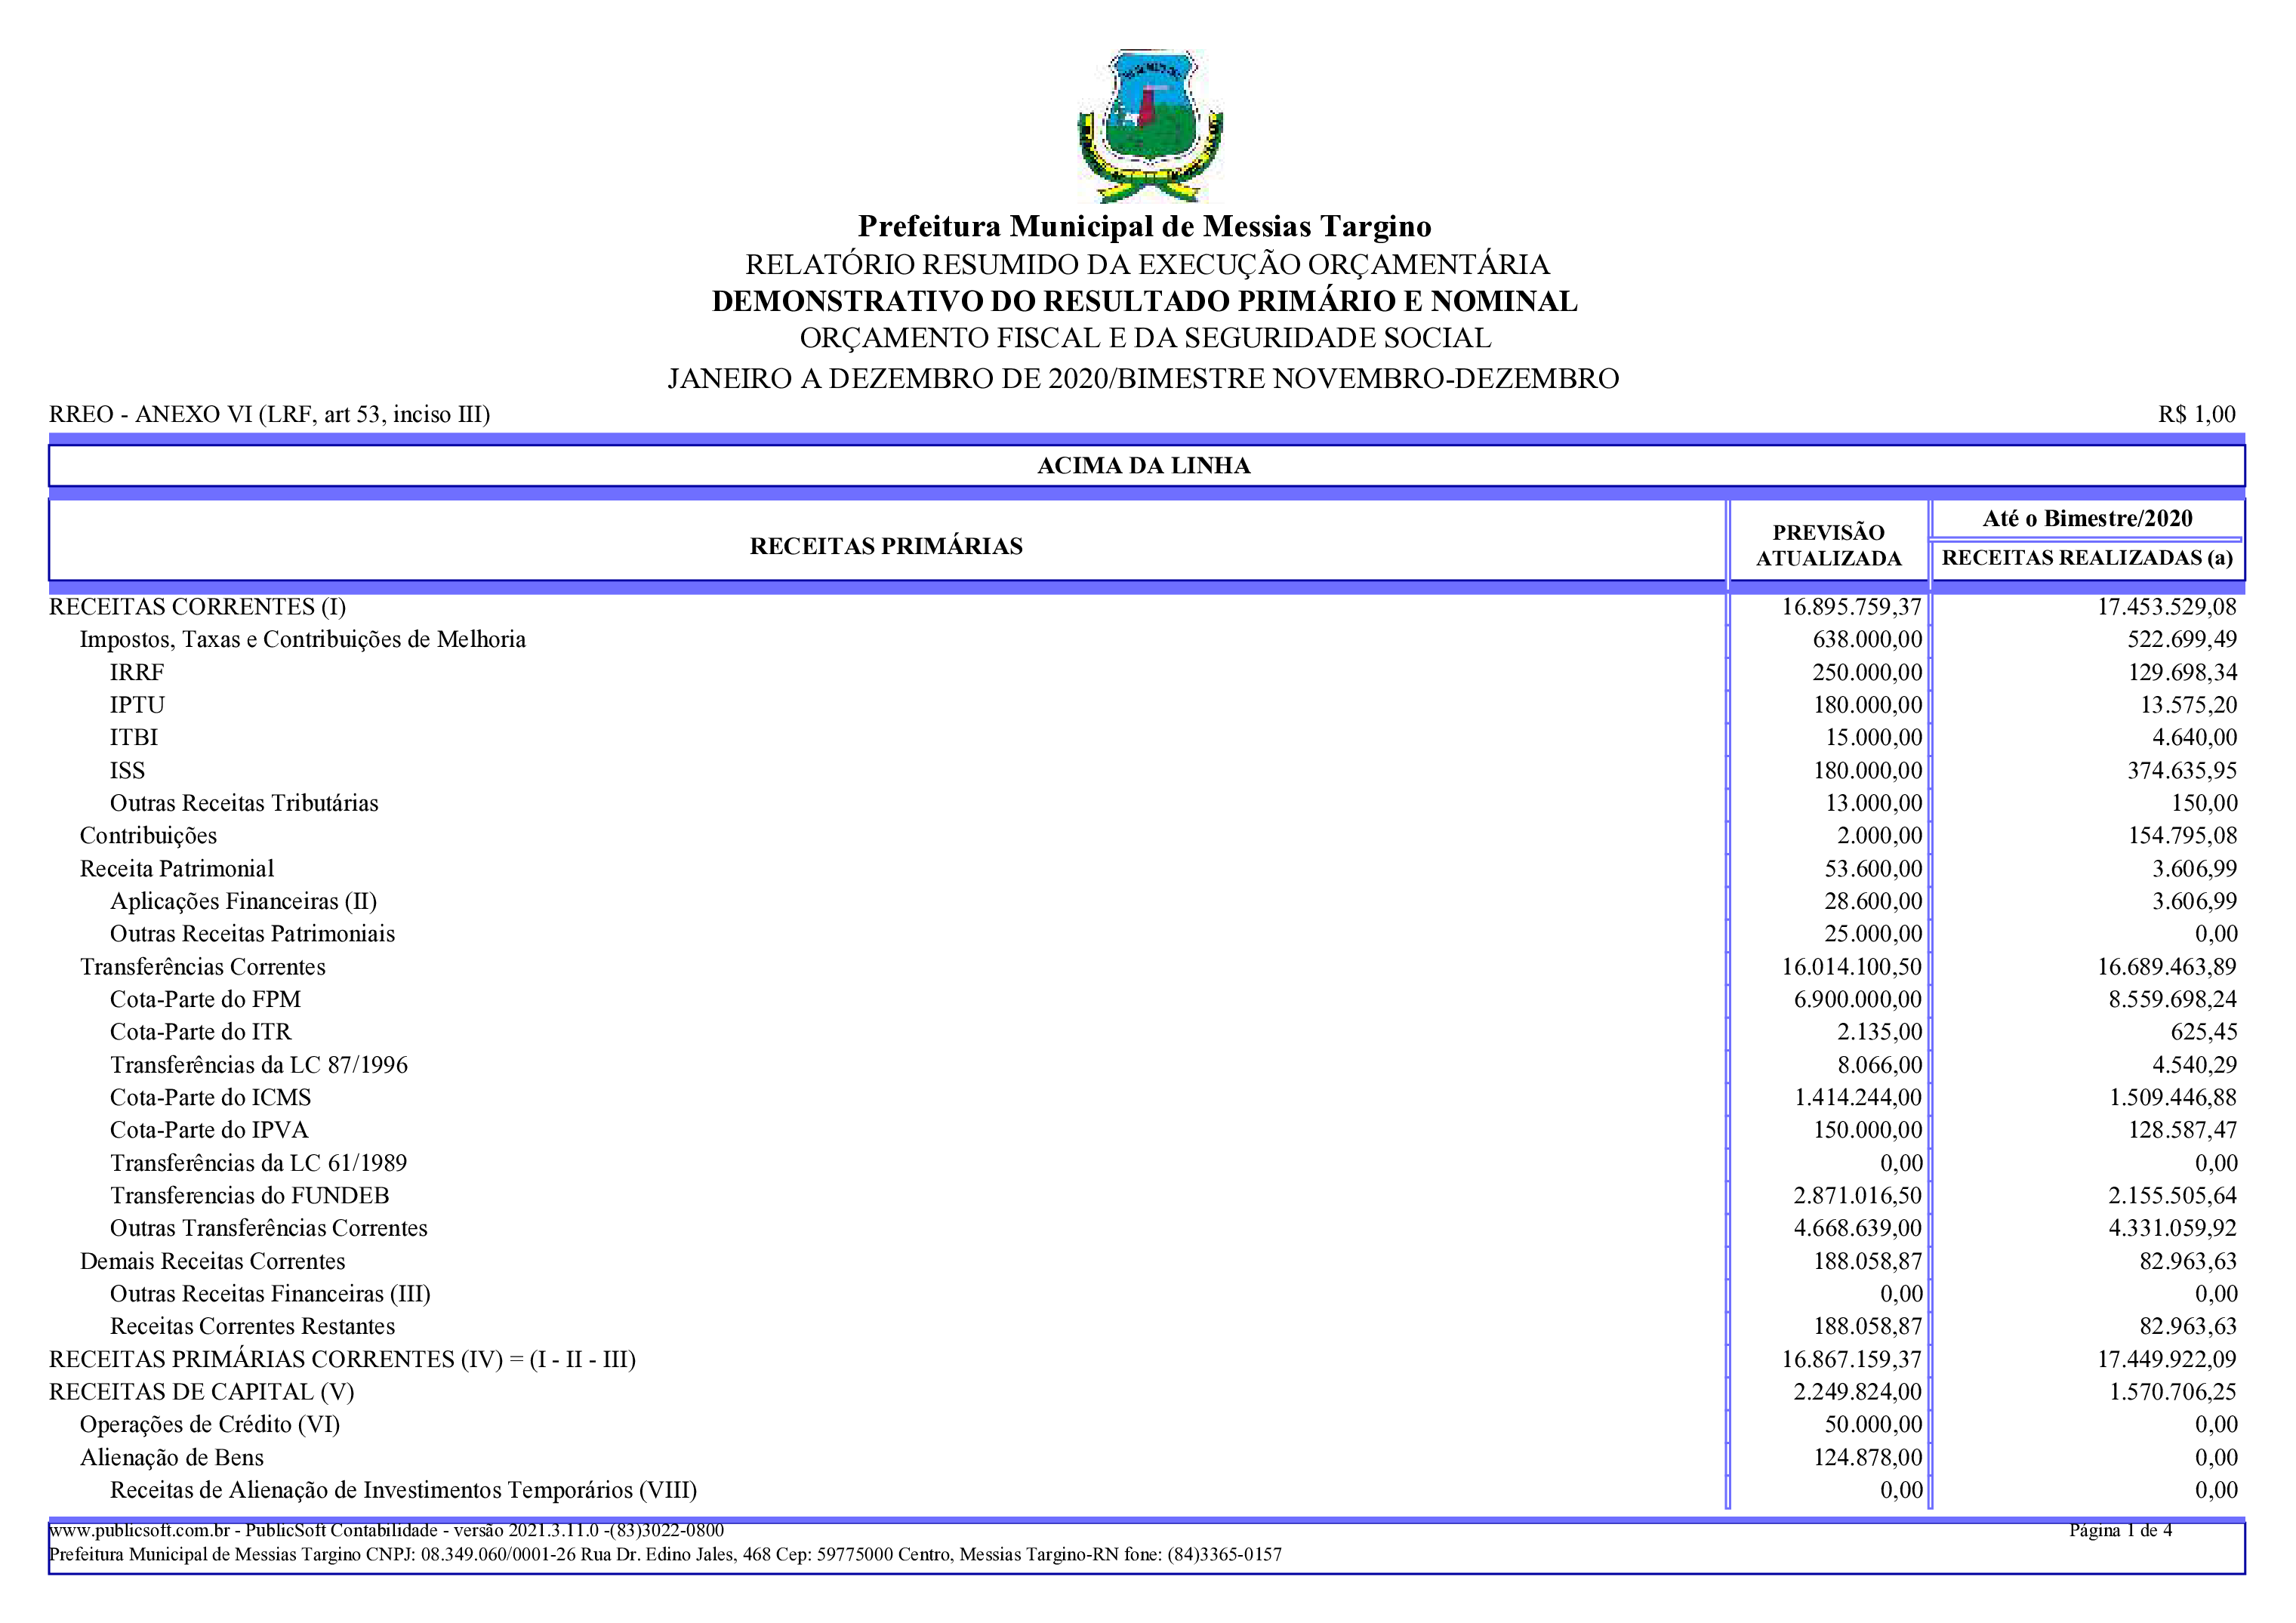The image size is (2296, 1623).
Task: Click the Transferencias do FUNDEB label
Action: click(x=249, y=1196)
